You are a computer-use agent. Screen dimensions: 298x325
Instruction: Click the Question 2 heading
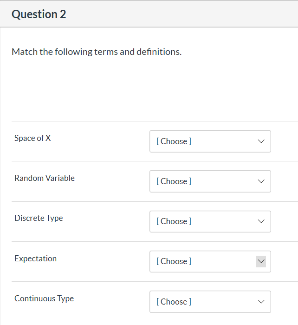point(39,14)
